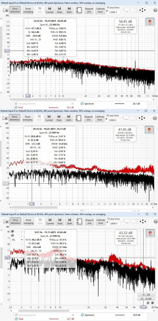Click Reset averaging in 58,45 dB window
Screen dimensions: 158x321
(28, 10)
